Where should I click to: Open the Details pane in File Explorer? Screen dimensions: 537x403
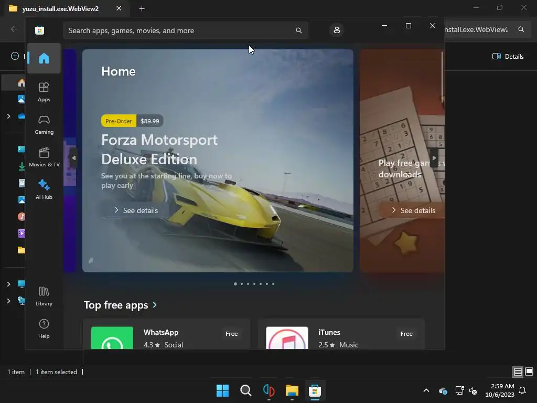click(508, 57)
